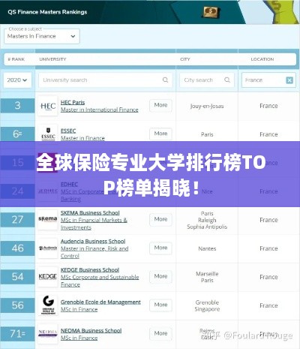Click the France location filter field
Image resolution: width=300 pixels, height=349 pixels.
point(268,80)
